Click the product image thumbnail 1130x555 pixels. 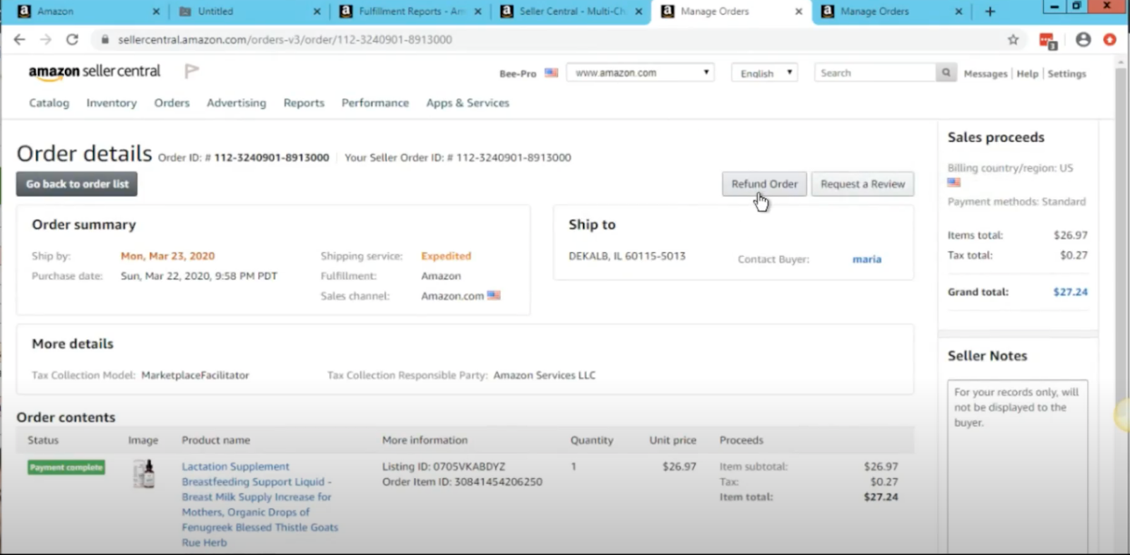click(x=144, y=474)
